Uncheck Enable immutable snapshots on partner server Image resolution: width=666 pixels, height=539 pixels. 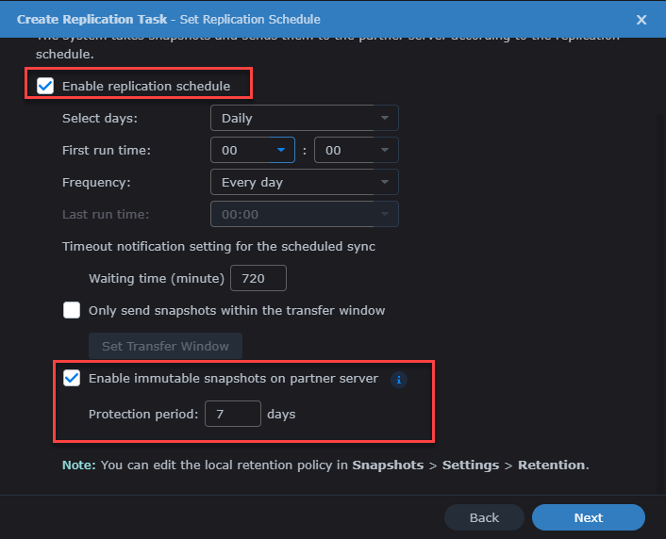[x=72, y=379]
